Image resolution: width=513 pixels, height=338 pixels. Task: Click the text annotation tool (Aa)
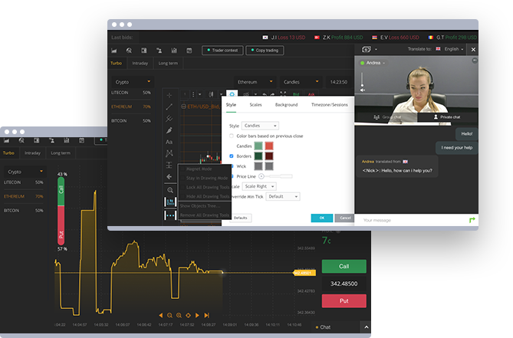click(x=169, y=142)
